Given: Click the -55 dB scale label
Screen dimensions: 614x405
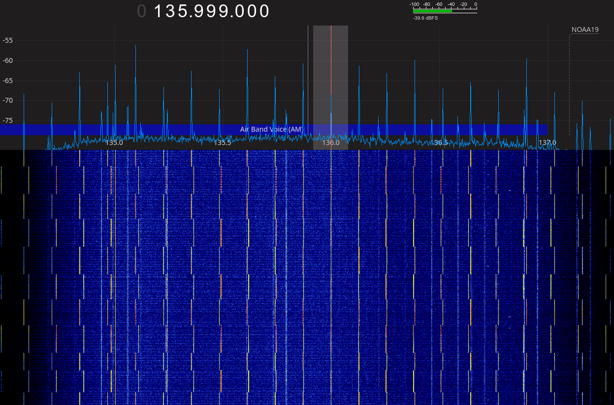Looking at the screenshot, I should [x=8, y=40].
